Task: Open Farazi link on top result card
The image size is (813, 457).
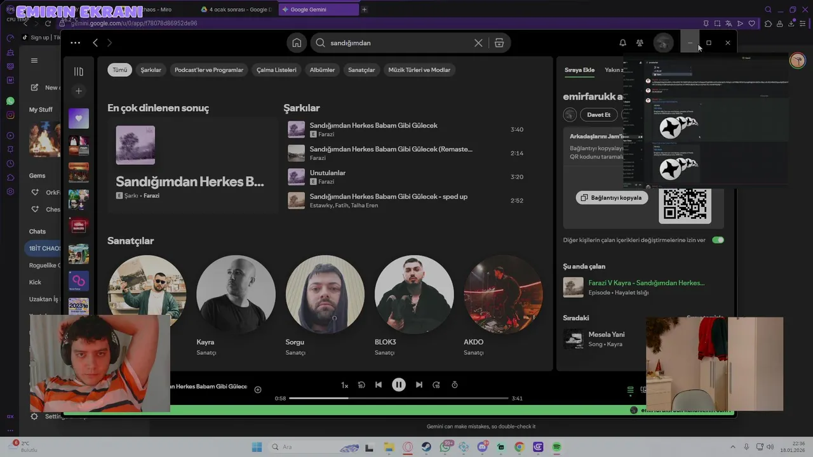Action: (151, 195)
